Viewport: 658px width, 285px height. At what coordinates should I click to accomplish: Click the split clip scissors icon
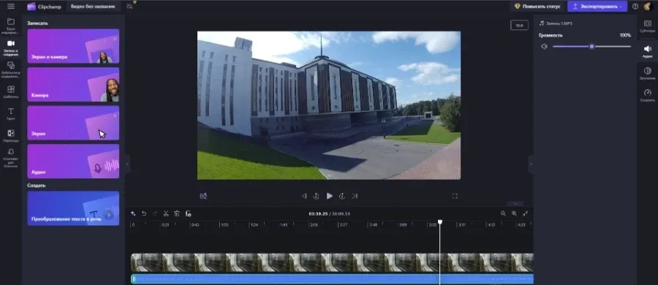166,213
